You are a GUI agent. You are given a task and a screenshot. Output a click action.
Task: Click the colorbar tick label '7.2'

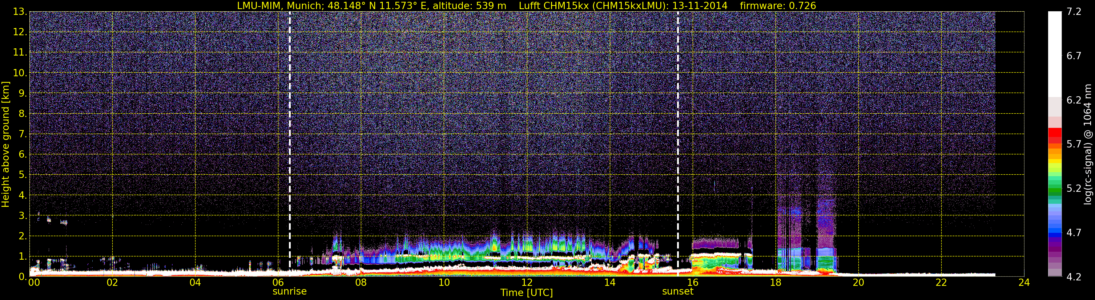[1074, 12]
